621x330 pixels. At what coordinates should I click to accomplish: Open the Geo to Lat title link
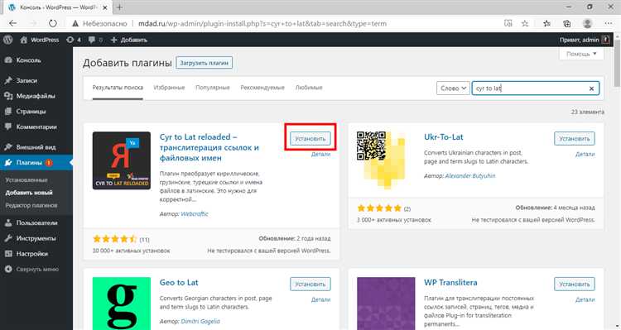[x=179, y=283]
